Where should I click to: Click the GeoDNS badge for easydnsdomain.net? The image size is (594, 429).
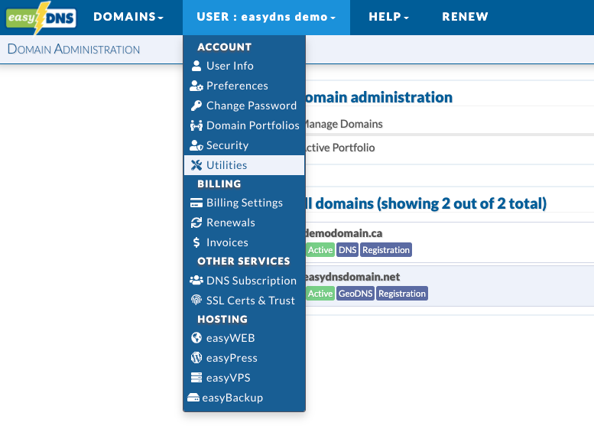355,294
